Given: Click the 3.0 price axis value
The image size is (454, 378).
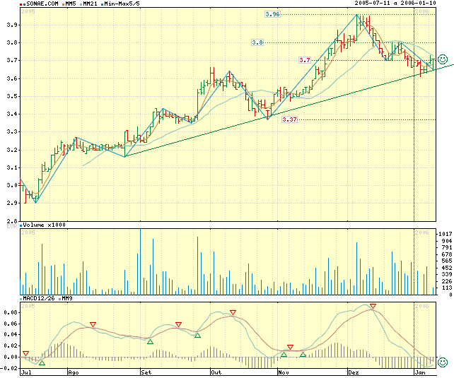Looking at the screenshot, I should point(12,185).
